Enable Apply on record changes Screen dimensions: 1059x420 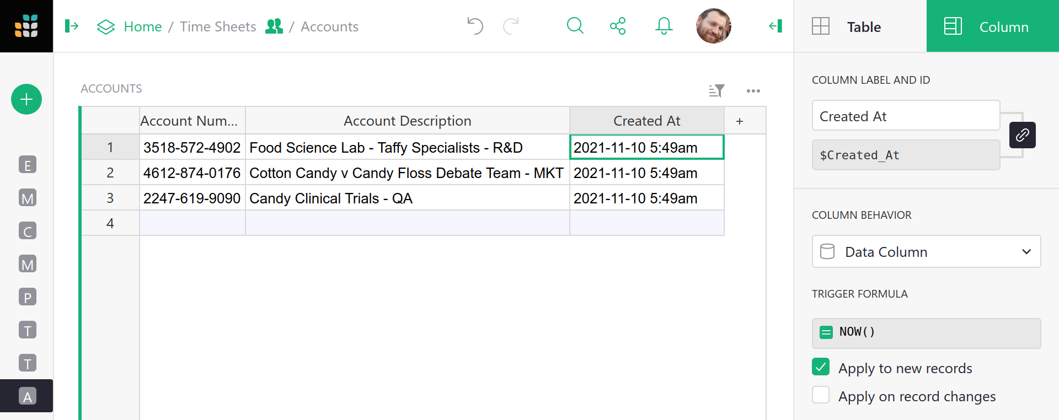pyautogui.click(x=821, y=395)
